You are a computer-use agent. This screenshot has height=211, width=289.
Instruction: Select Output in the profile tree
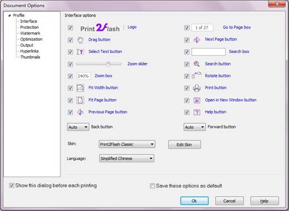[x=27, y=45]
